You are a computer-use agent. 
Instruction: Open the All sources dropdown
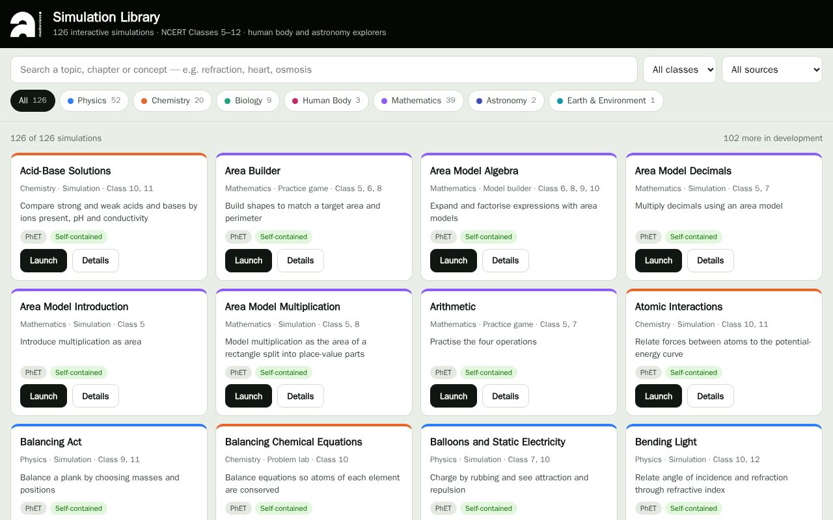(772, 70)
